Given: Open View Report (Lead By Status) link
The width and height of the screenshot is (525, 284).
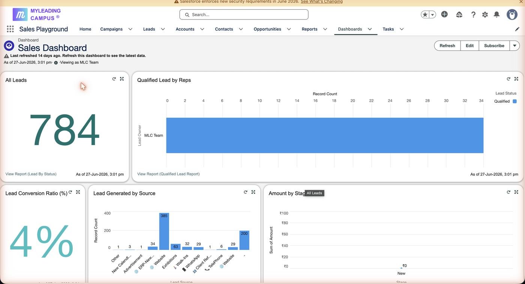Looking at the screenshot, I should tap(31, 174).
